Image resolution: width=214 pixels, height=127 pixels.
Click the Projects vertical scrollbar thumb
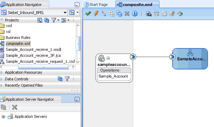pyautogui.click(x=78, y=44)
